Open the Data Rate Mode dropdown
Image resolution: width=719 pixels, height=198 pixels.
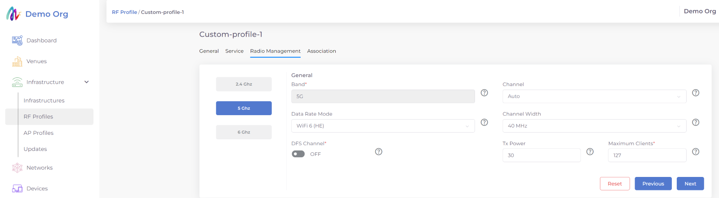pyautogui.click(x=383, y=126)
